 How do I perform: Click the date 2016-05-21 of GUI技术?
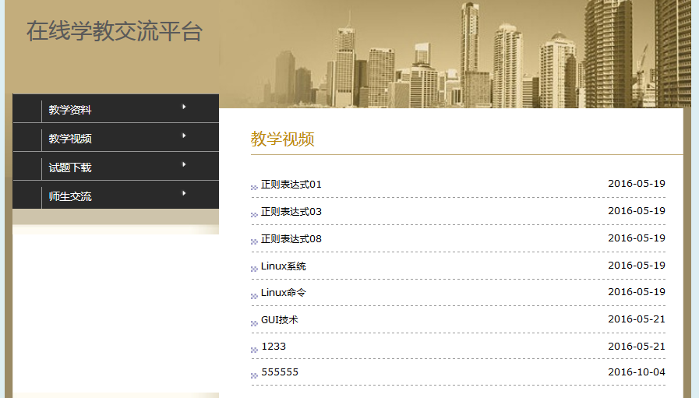point(637,319)
